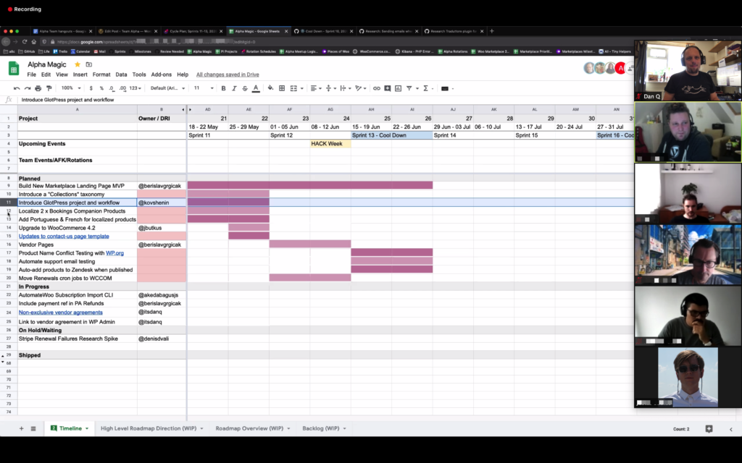Open the Format menu
This screenshot has width=742, height=463.
pyautogui.click(x=101, y=75)
